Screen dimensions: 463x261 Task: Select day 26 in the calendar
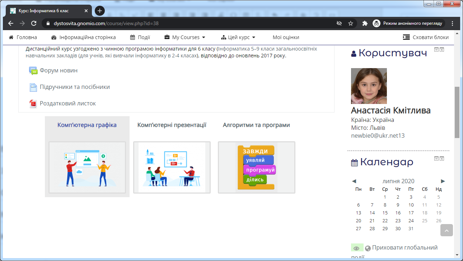point(439,220)
